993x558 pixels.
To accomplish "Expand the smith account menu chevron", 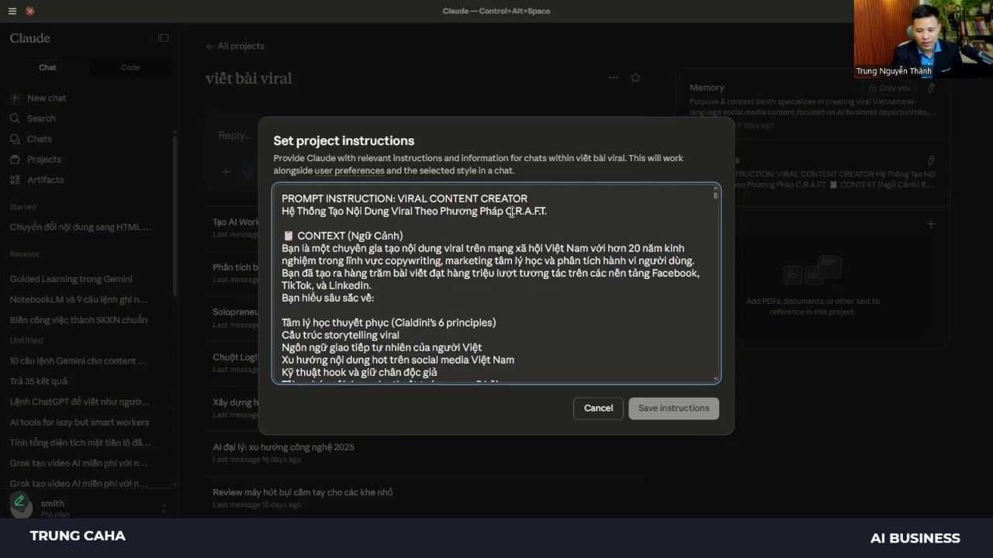I will coord(163,508).
